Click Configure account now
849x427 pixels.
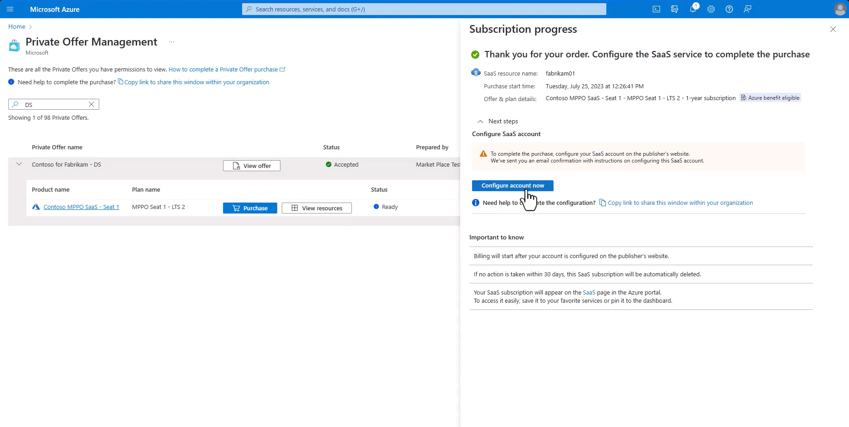(x=513, y=186)
